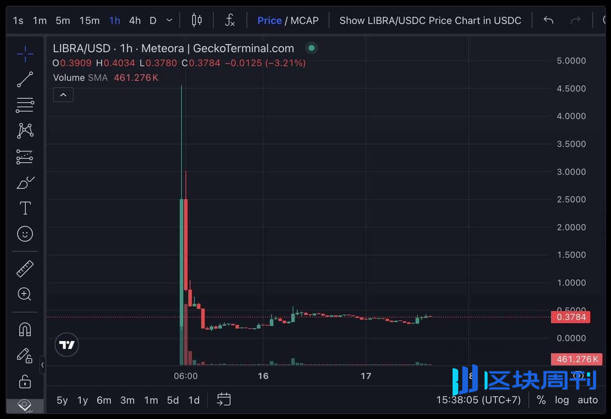
Task: Select the measure ruler tool
Action: click(24, 269)
